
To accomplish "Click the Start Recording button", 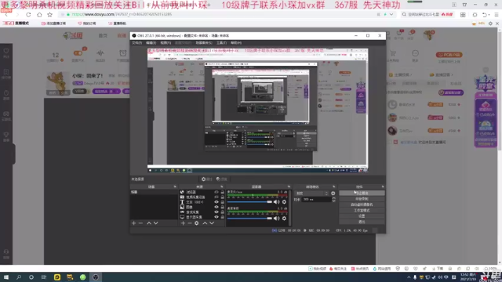I will [362, 199].
